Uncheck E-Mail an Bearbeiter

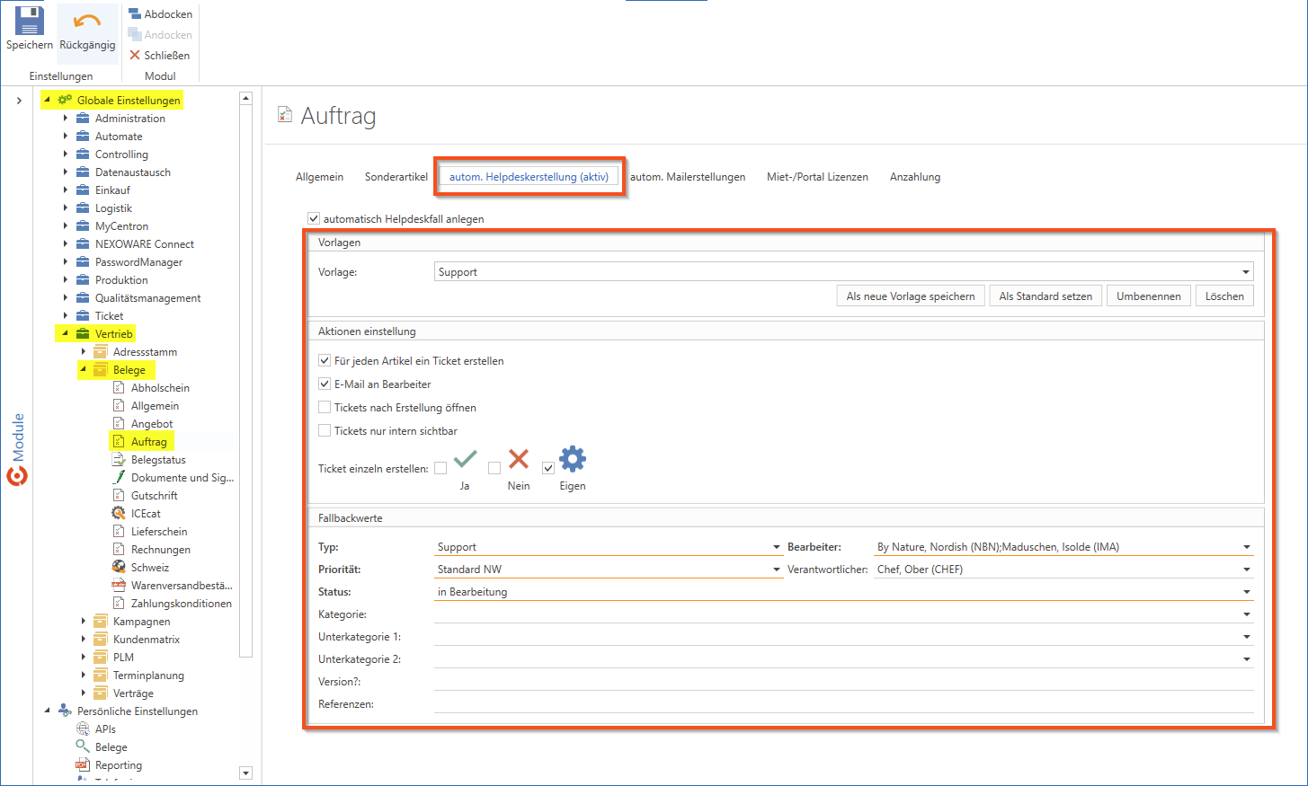325,384
